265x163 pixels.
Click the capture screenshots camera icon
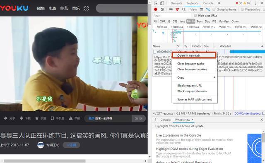171,10
